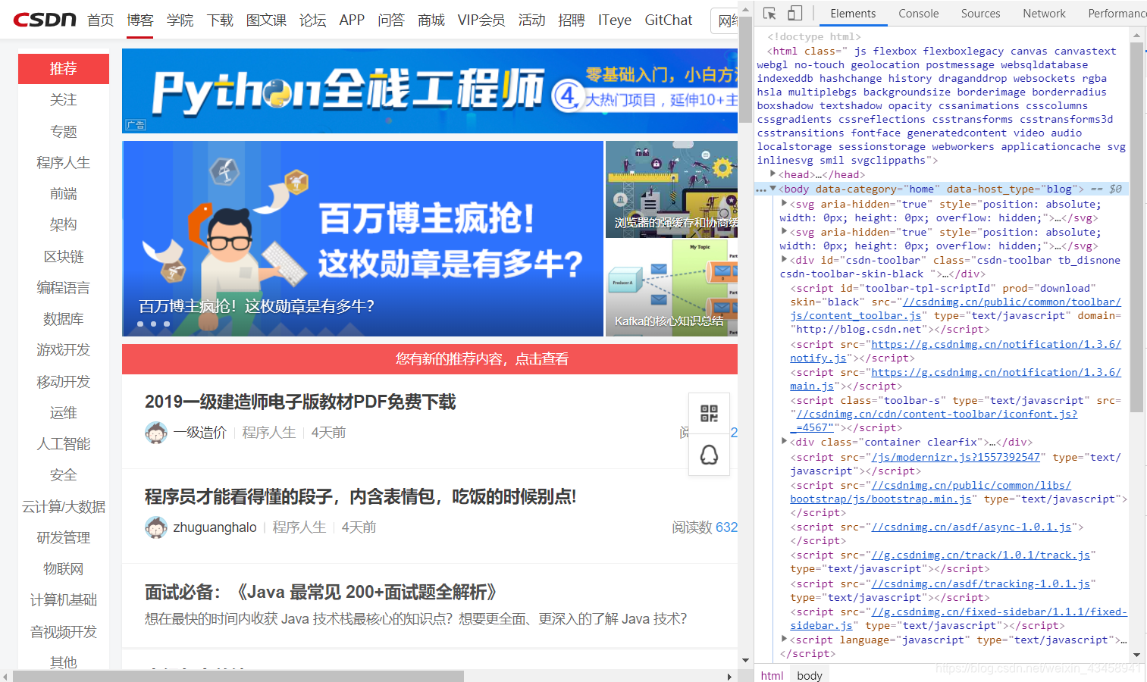Click the DevTools Elements panel scrollbar

tap(1136, 227)
